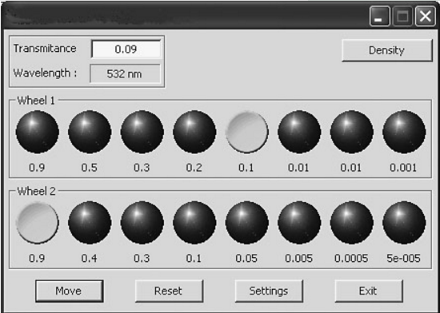Select the Wheel 1 filter labeled 0.001
440x313 pixels.
coord(404,132)
